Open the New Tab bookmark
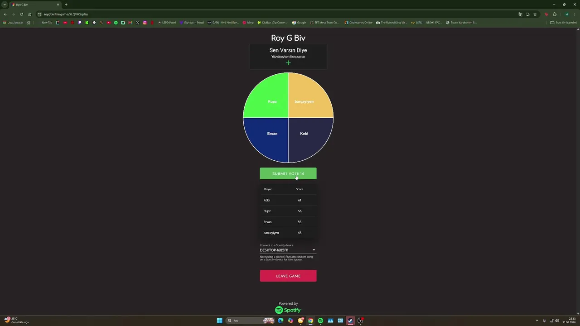 point(47,23)
